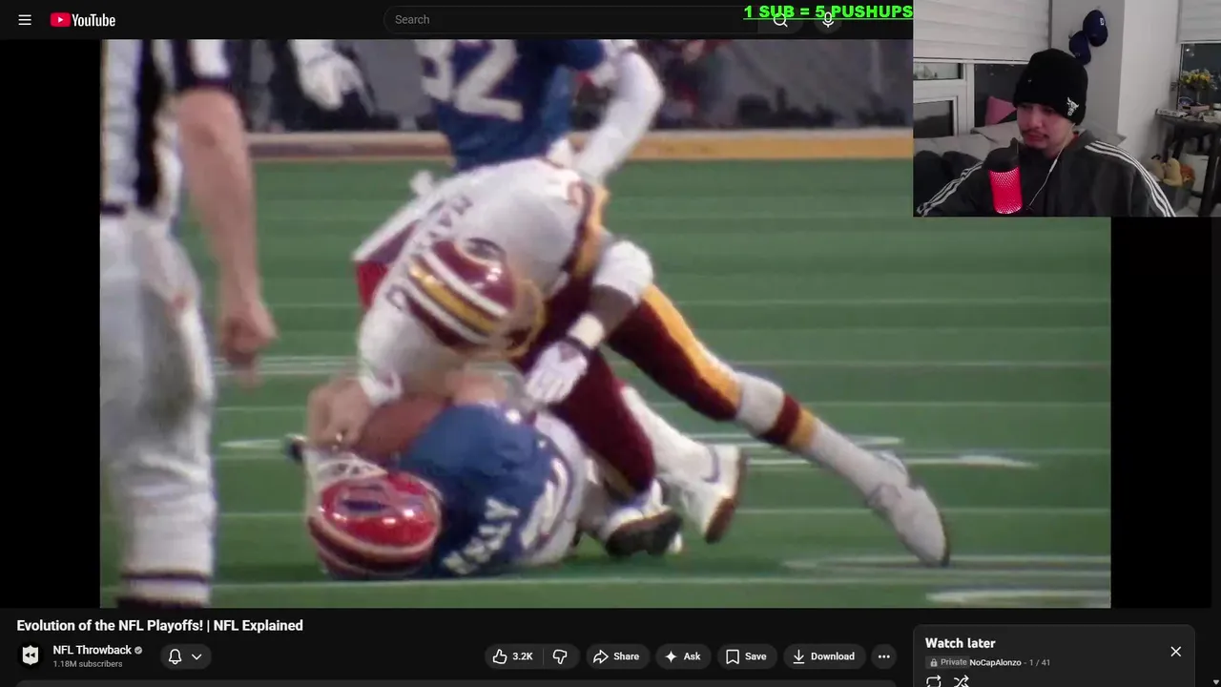Open NoCapAlonzo playlist owner link
The image size is (1221, 687).
[x=995, y=662]
